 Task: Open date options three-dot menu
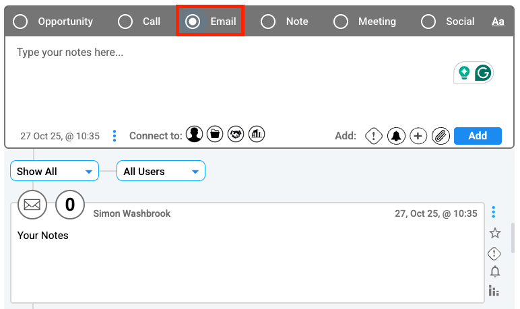tap(115, 136)
